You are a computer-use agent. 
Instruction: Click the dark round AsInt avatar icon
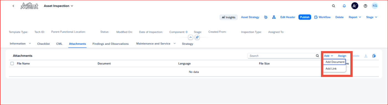(x=355, y=6)
